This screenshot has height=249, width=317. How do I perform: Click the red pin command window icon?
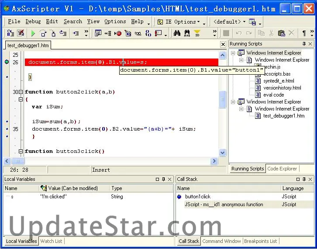(x=158, y=33)
